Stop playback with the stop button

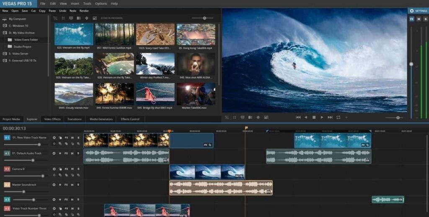tap(314, 117)
